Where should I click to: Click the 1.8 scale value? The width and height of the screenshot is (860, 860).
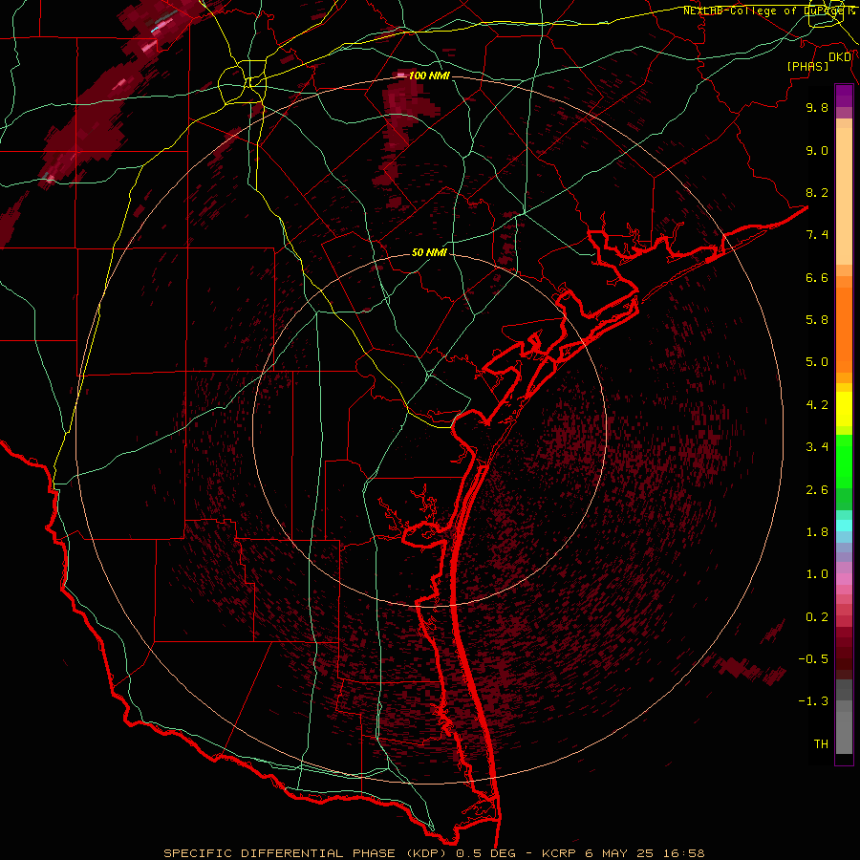click(x=817, y=532)
